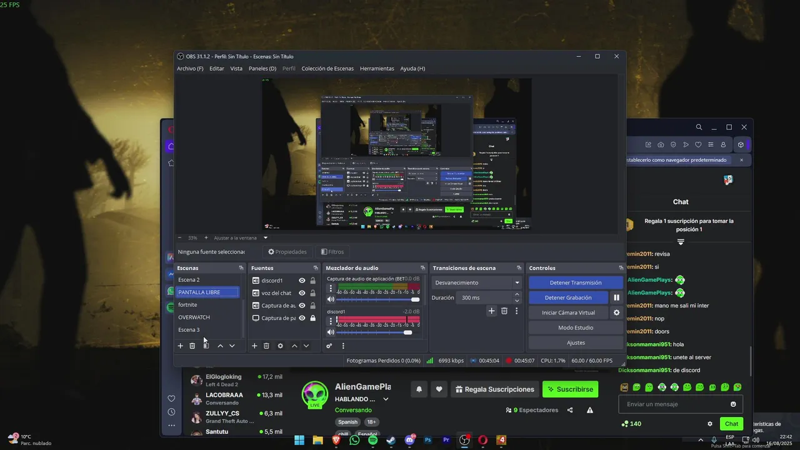Open virtual camera settings gear
Screen dimensions: 800x450
coord(617,312)
